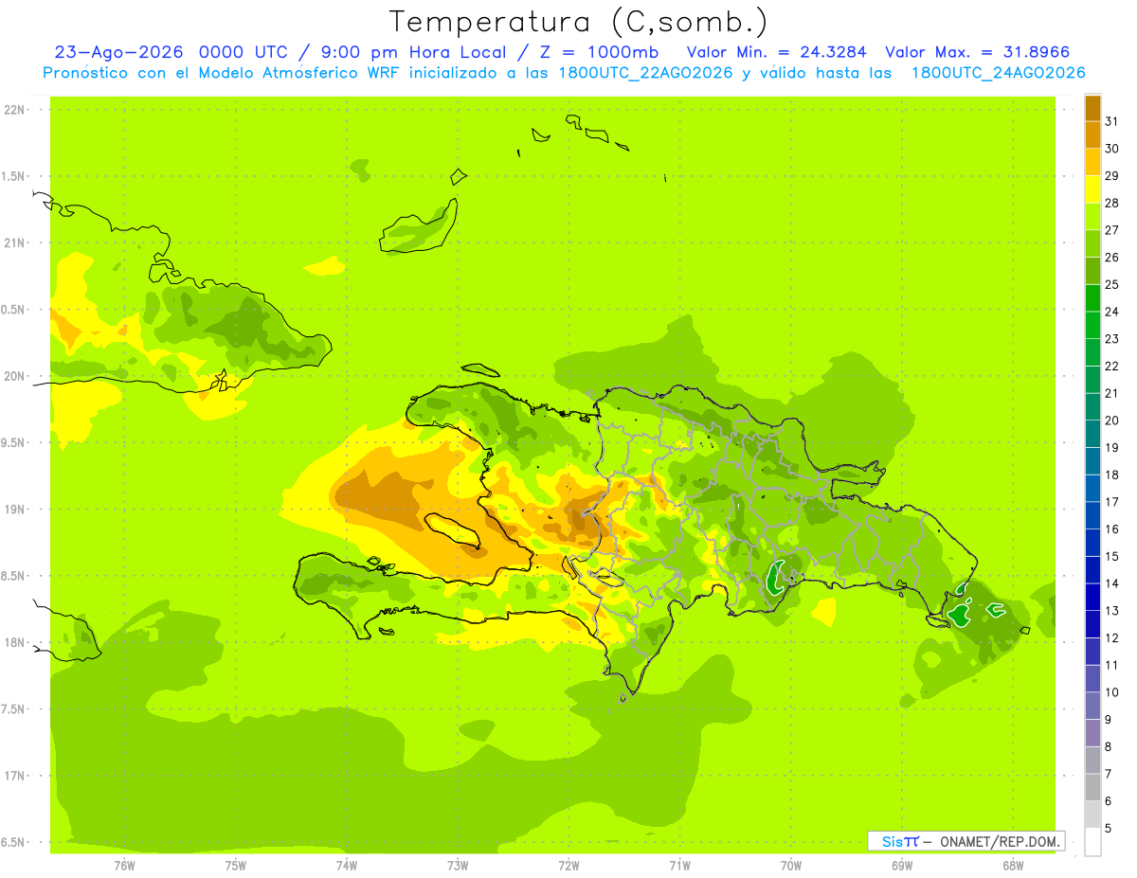The image size is (1137, 878).
Task: Pick the colorbar swatch between 26 and 27
Action: [x=1092, y=243]
